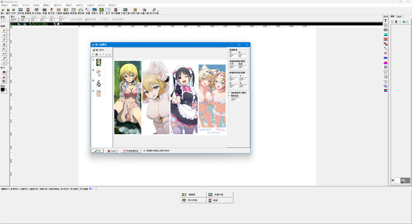Open the 桌曆 (desk calendar) tool

click(x=88, y=11)
